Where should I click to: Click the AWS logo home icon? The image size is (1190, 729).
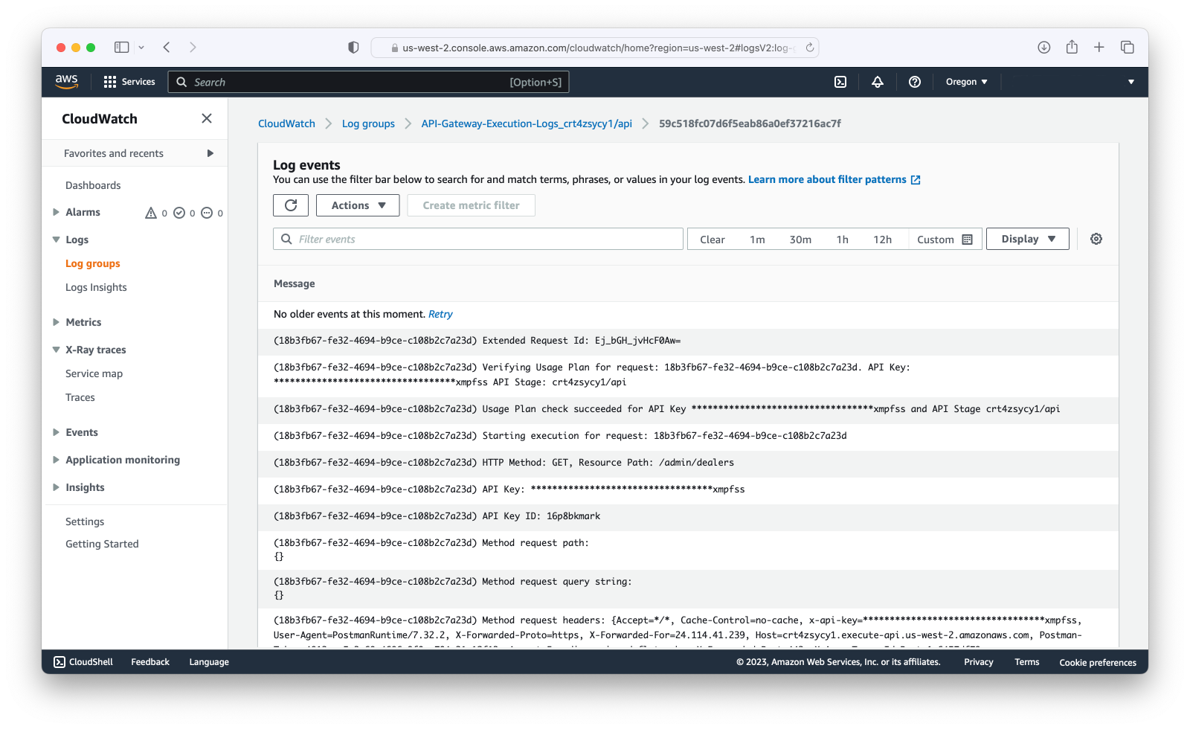66,82
